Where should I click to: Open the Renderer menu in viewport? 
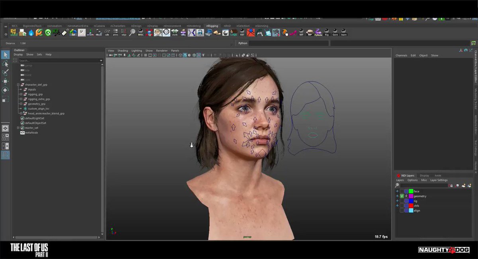pyautogui.click(x=162, y=51)
